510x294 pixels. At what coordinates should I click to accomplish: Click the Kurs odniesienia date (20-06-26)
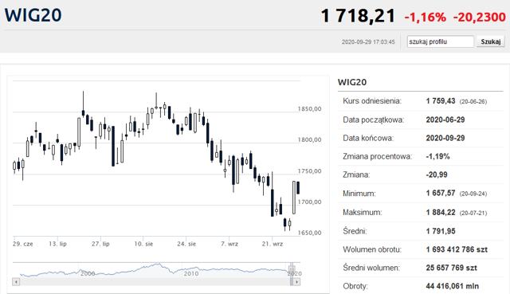coord(473,101)
